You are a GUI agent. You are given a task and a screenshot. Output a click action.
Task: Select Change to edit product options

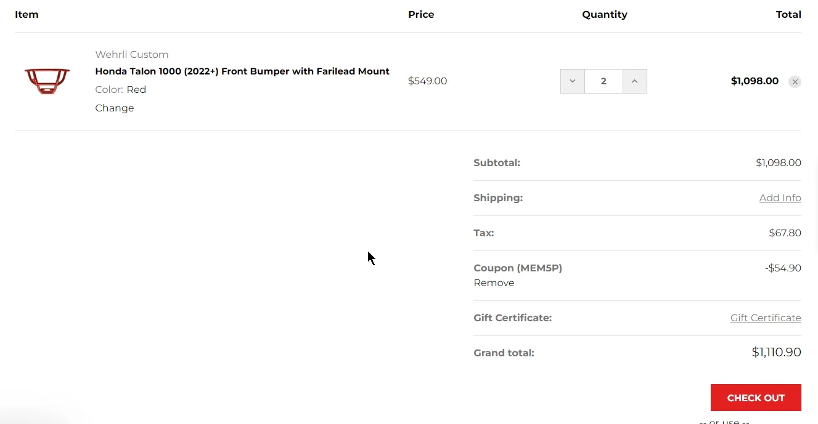click(115, 108)
